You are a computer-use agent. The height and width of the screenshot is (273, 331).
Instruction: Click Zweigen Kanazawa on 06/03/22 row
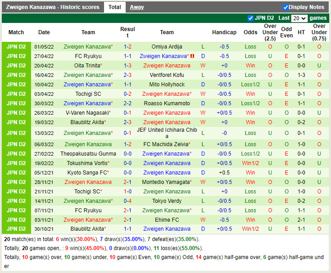click(x=88, y=144)
